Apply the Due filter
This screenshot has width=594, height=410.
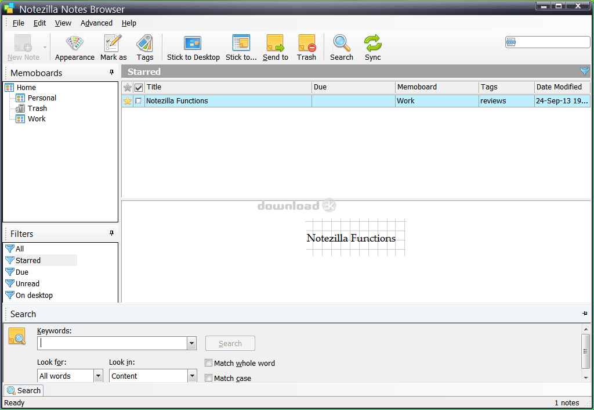(21, 272)
